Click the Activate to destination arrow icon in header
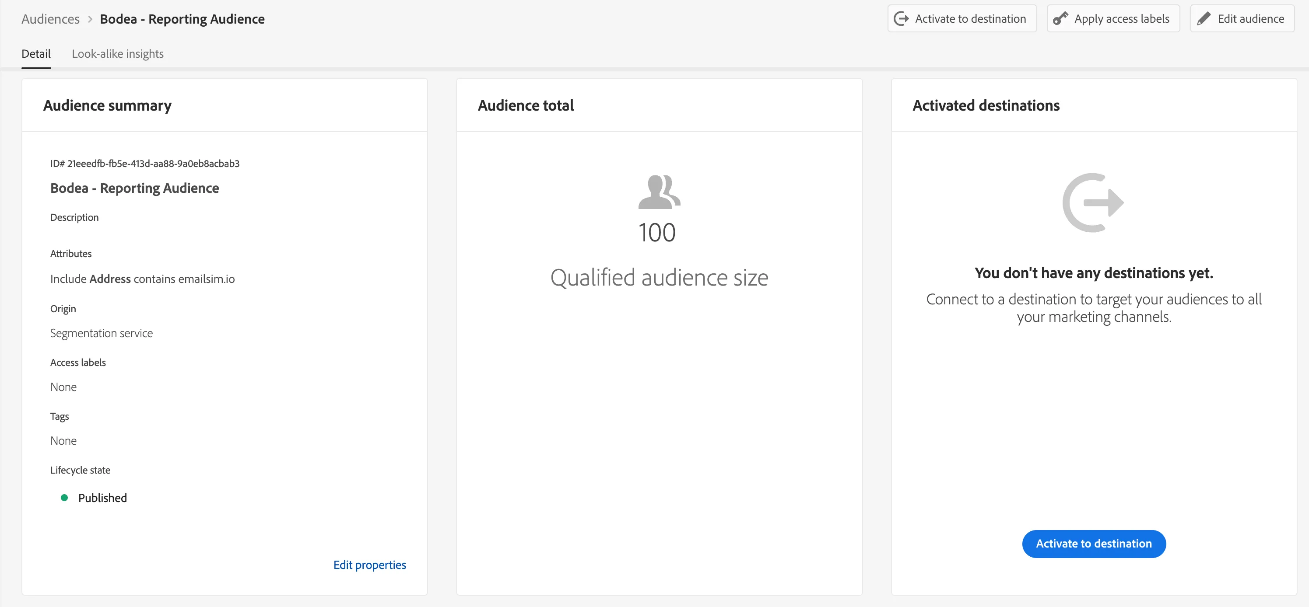This screenshot has height=607, width=1309. point(901,19)
